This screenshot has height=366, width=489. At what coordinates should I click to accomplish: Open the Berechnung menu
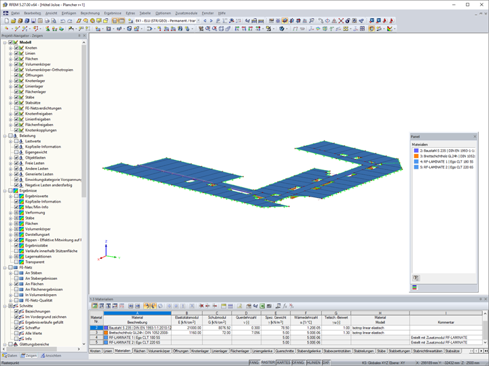90,13
